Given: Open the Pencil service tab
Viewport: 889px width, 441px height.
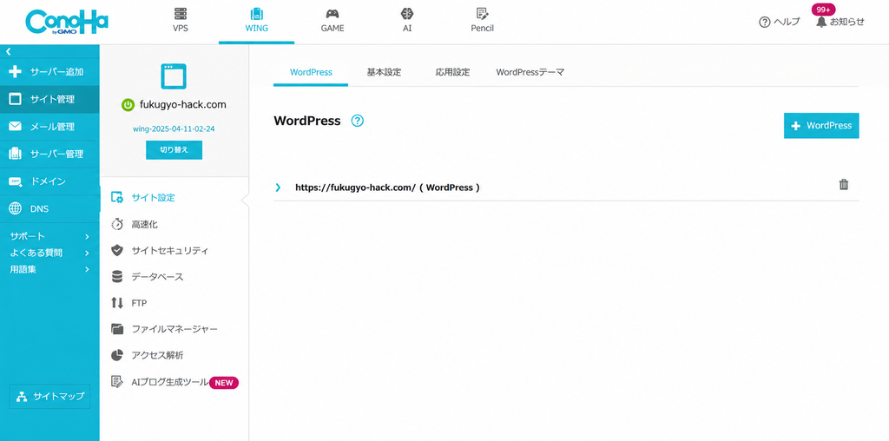Looking at the screenshot, I should pyautogui.click(x=483, y=21).
